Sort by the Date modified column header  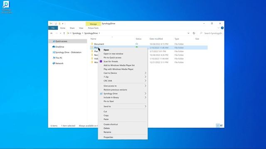156,39
